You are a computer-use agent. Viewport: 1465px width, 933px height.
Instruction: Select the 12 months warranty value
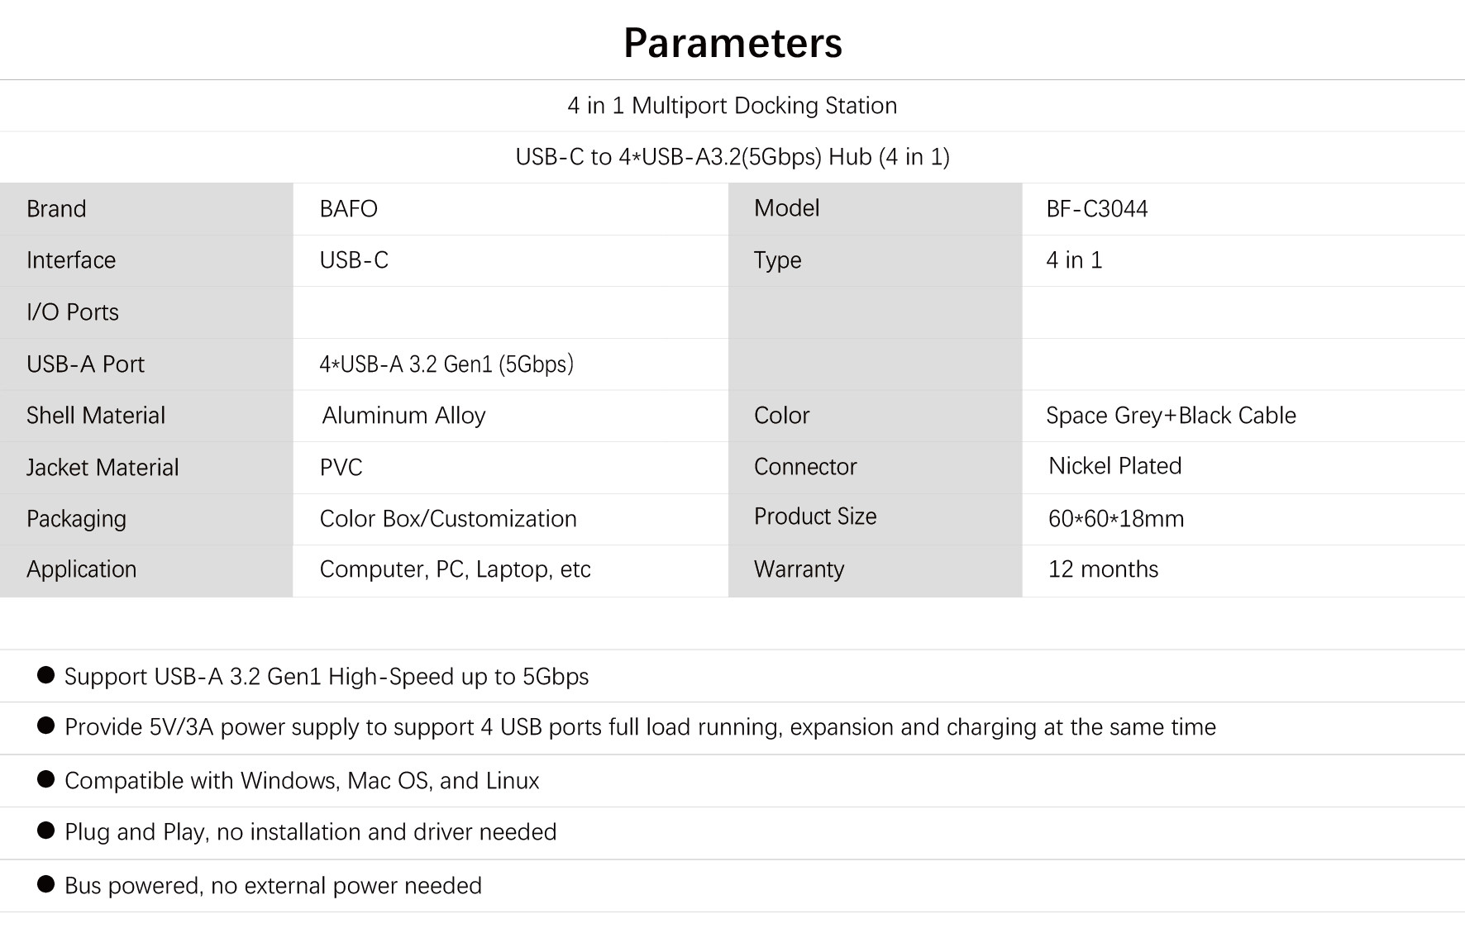[1103, 569]
